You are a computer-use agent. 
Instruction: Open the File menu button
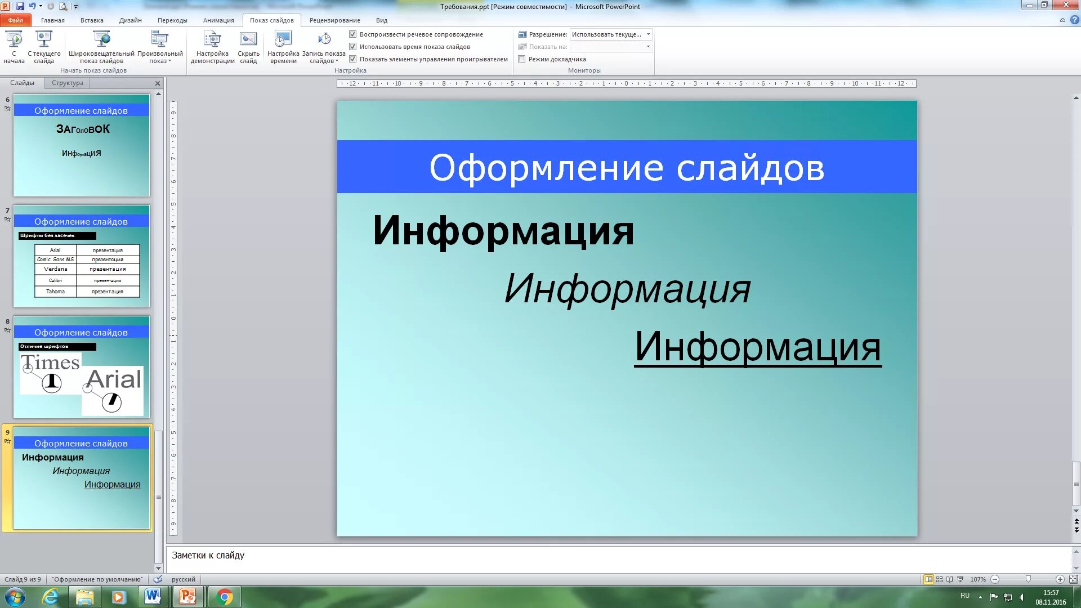15,20
